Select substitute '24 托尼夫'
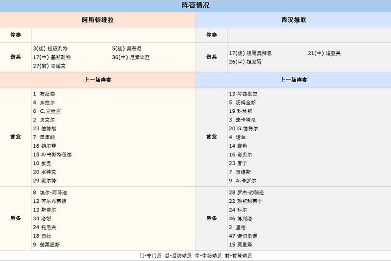The height and width of the screenshot is (261, 391). pos(45,228)
